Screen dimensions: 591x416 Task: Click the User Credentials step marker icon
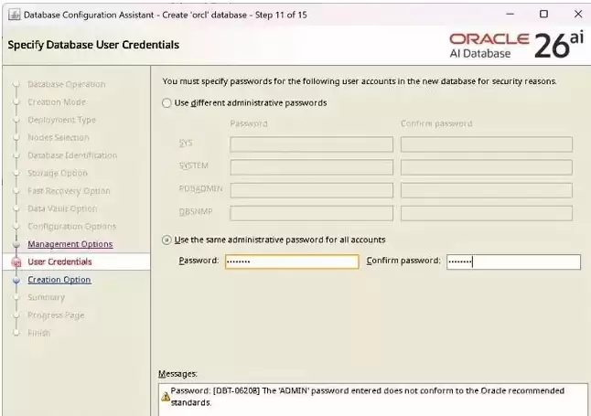[x=16, y=261]
